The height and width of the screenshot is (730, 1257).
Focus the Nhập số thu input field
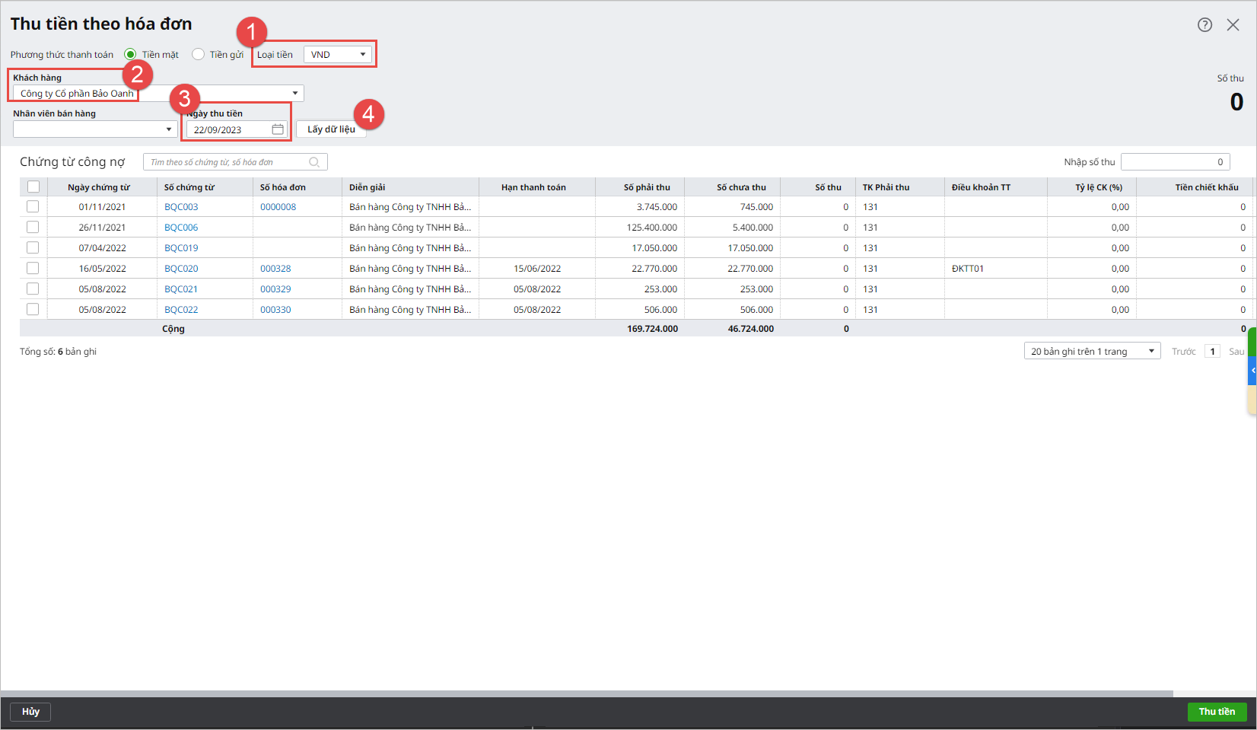tap(1175, 161)
